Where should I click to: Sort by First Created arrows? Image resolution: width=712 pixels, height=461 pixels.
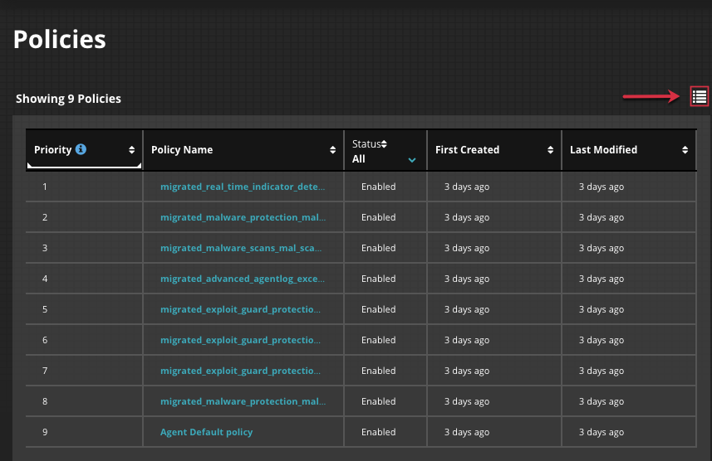click(x=550, y=150)
